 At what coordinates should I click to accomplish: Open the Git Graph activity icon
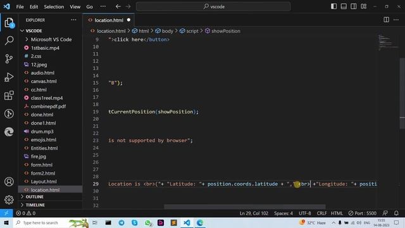point(9,114)
